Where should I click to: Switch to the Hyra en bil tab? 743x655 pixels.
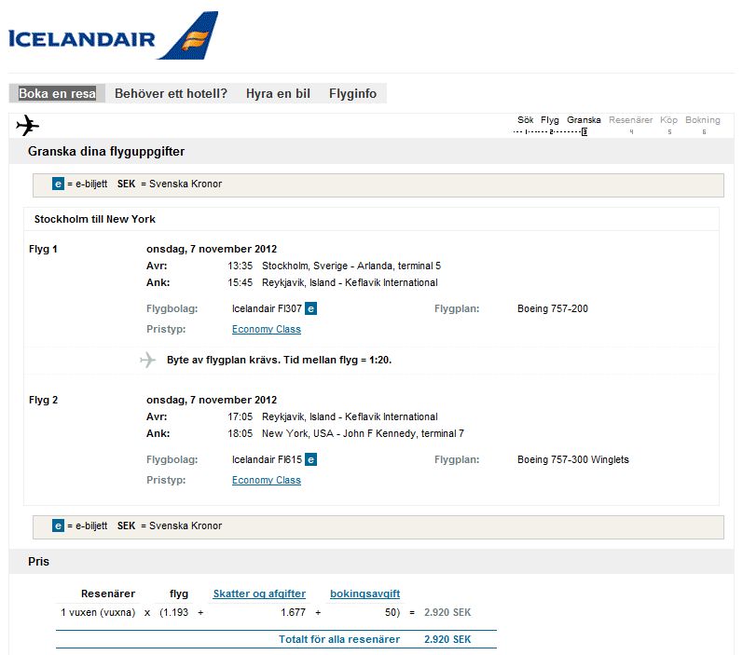278,93
